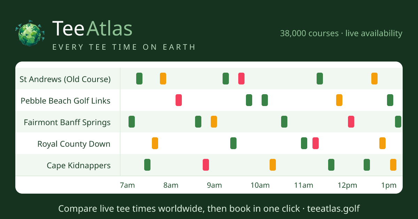418x219 pixels.
Task: Select the red slot in St Andrews row
Action: coord(241,79)
